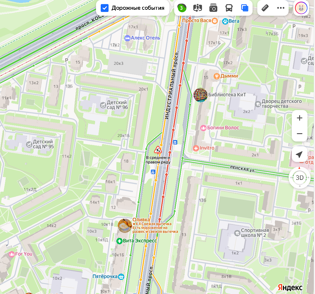Image resolution: width=315 pixels, height=294 pixels.
Task: Enable public transport layer
Action: coord(229,8)
